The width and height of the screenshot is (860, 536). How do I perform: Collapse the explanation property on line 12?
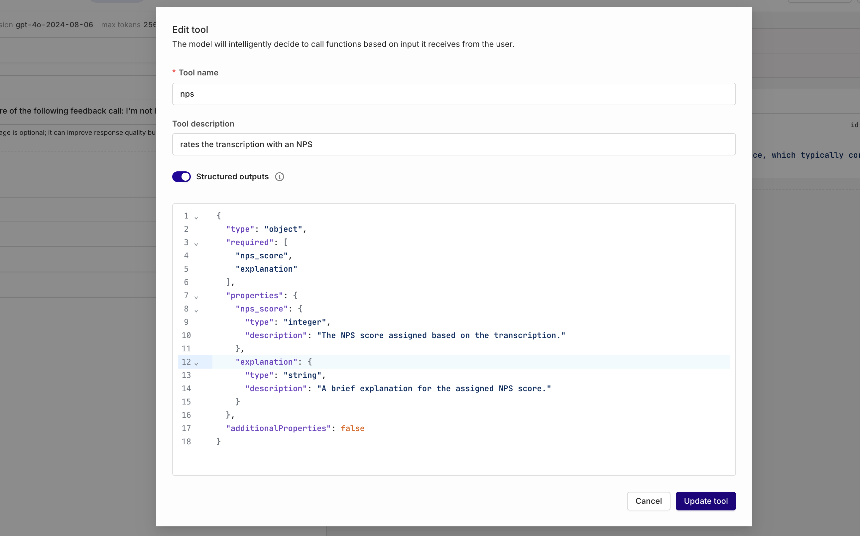(197, 362)
